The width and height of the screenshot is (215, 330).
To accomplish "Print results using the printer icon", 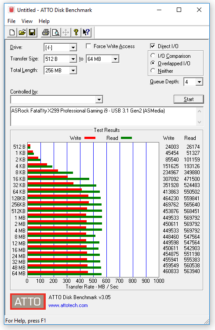I will (x=46, y=32).
